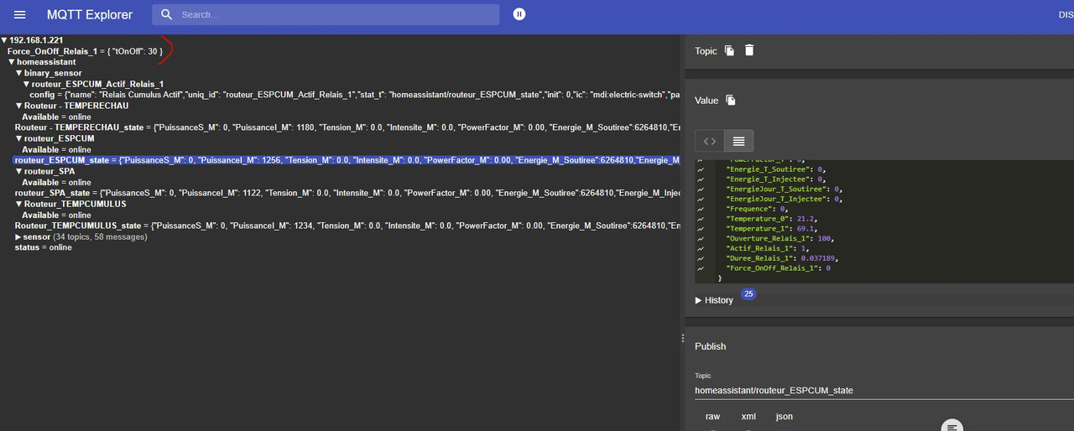
Task: Show chart for Duree_Relais_1 value
Action: (x=700, y=258)
